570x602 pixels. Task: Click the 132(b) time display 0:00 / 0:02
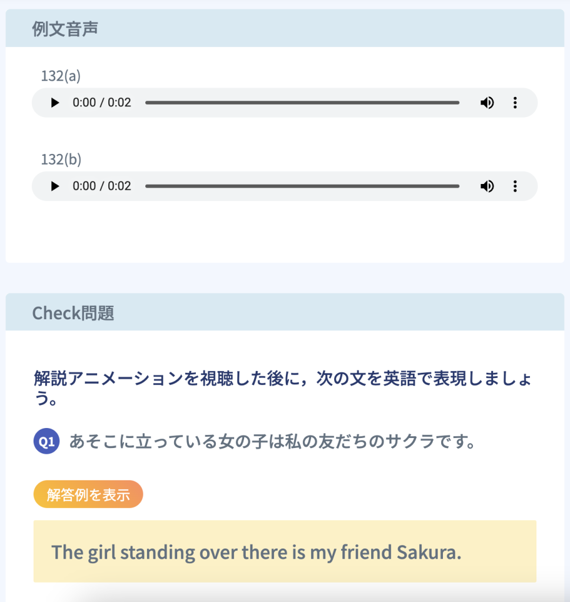coord(102,186)
